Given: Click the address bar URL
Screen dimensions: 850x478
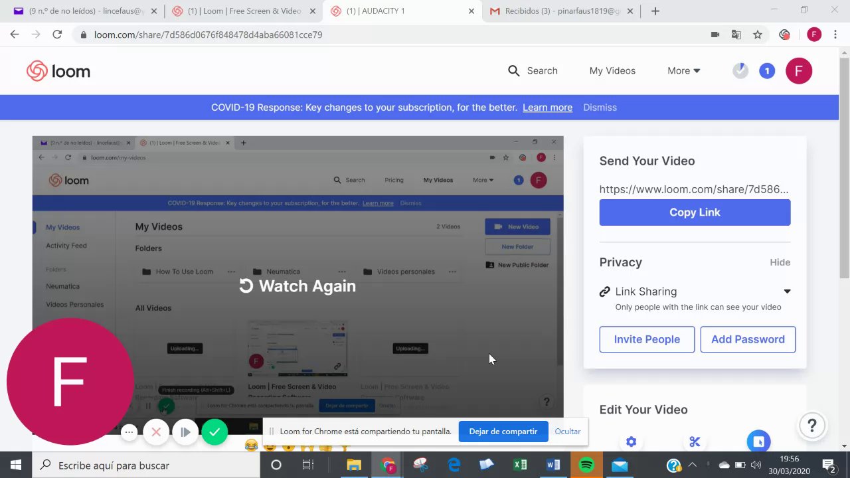Looking at the screenshot, I should point(208,35).
